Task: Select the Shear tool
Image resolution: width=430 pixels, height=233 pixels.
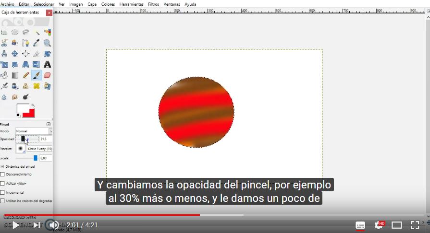Action: tap(15, 64)
